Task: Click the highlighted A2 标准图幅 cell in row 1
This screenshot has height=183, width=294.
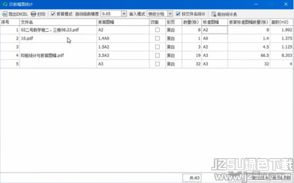Action: pos(215,30)
